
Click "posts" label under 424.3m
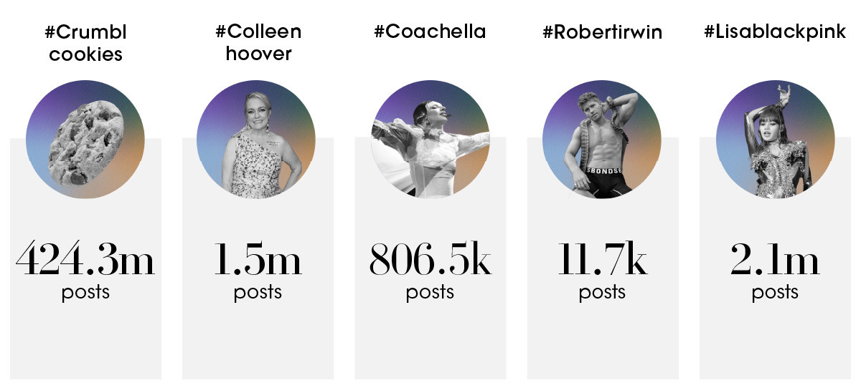pyautogui.click(x=85, y=293)
